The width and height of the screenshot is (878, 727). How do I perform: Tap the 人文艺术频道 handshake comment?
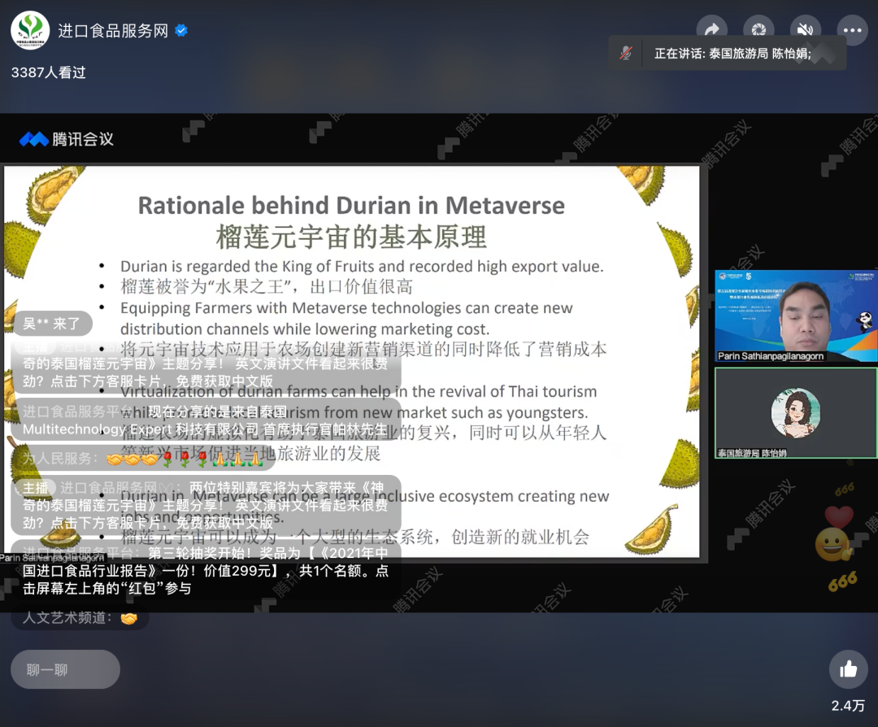click(80, 618)
